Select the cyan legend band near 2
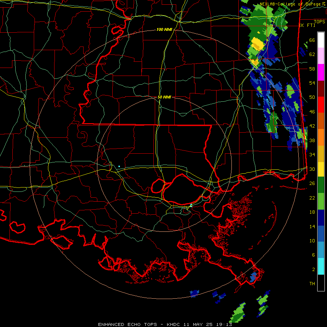This screenshot has height=327, width=327. pos(321,266)
